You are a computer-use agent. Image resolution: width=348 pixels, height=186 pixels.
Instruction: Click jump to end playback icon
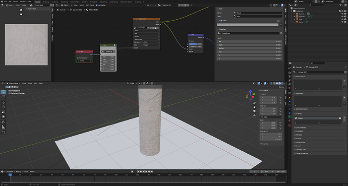[x=152, y=171]
